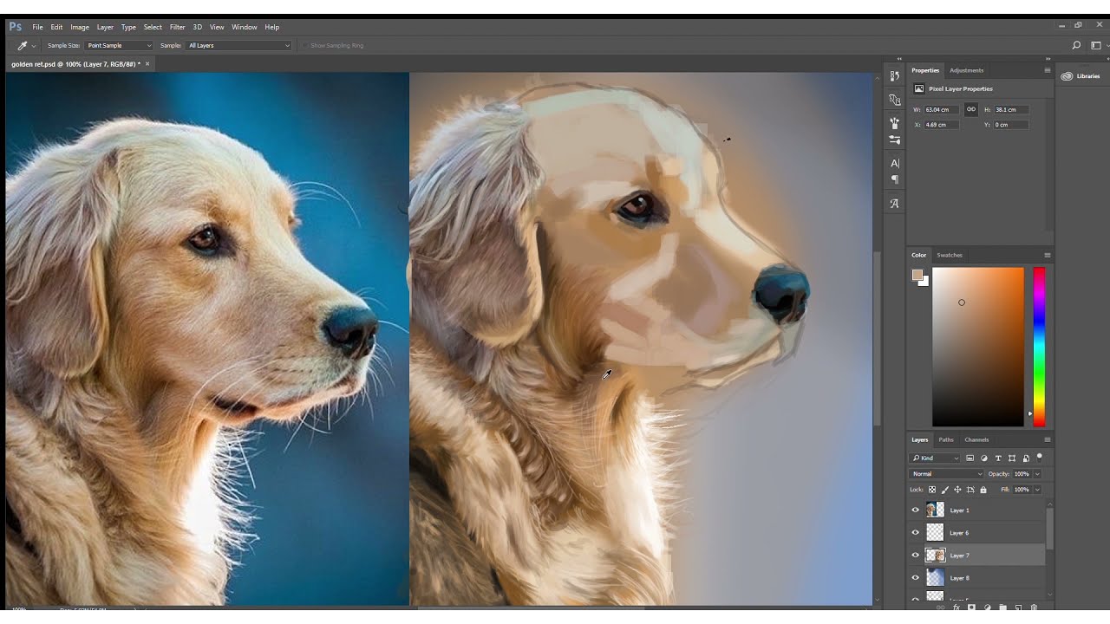
Task: Switch to the Adjustments tab
Action: tap(966, 70)
